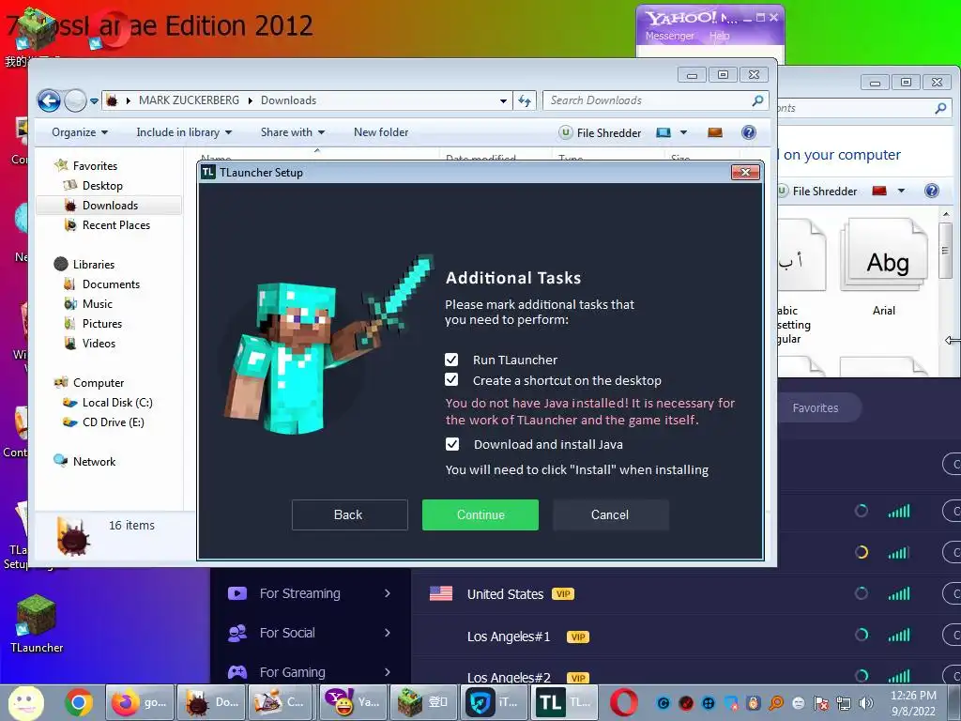961x721 pixels.
Task: Expand the address bar history dropdown
Action: (x=503, y=100)
